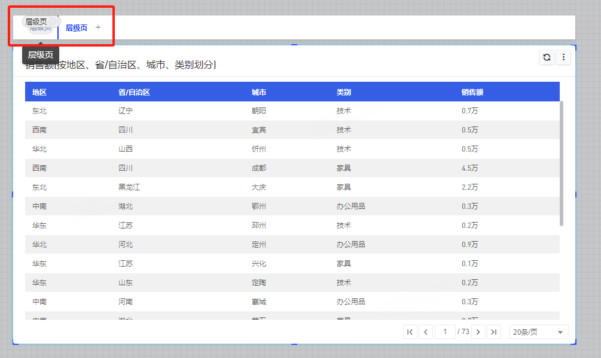Select the 黑龙江 province cell
This screenshot has height=358, width=601.
pos(129,187)
